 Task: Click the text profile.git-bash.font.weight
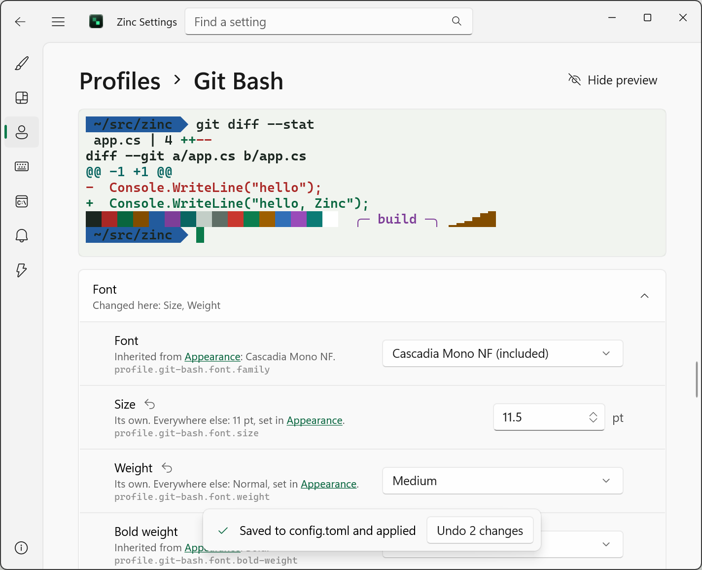192,497
